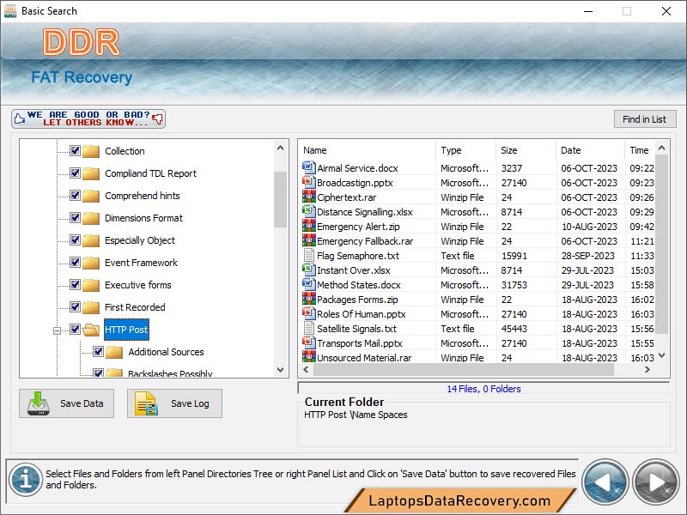Click the Save Data download icon
Image resolution: width=687 pixels, height=515 pixels.
tap(40, 403)
